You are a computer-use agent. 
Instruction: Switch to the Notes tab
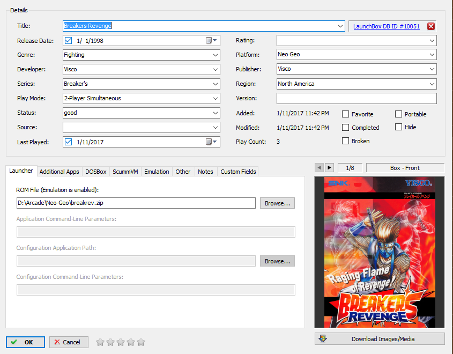(205, 172)
